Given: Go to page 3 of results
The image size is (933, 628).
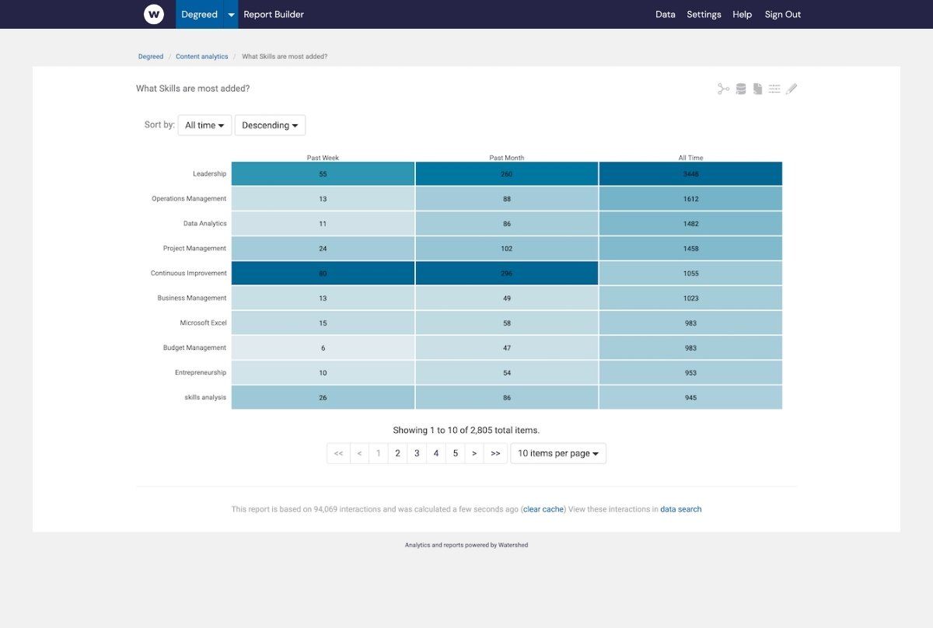Looking at the screenshot, I should click(417, 453).
